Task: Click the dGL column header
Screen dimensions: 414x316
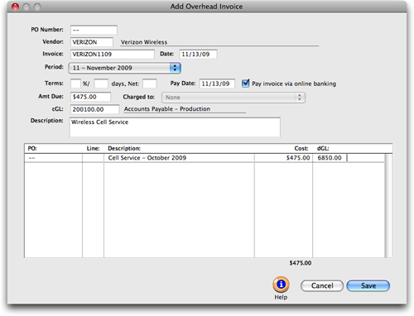Action: point(323,148)
